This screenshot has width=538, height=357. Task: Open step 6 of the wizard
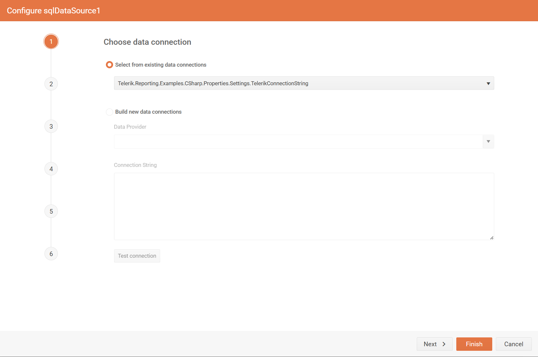click(x=51, y=254)
